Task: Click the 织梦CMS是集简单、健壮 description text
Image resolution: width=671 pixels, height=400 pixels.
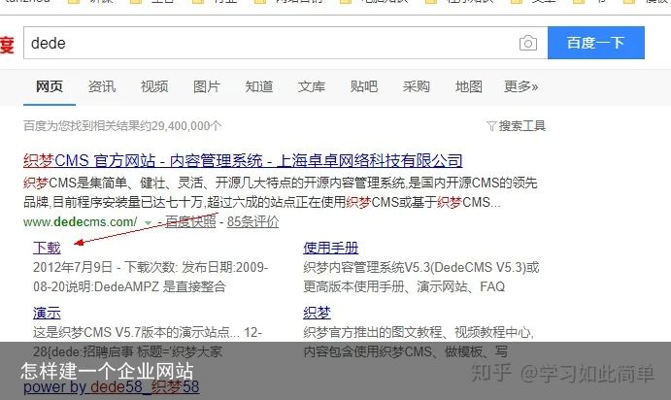Action: tap(281, 192)
